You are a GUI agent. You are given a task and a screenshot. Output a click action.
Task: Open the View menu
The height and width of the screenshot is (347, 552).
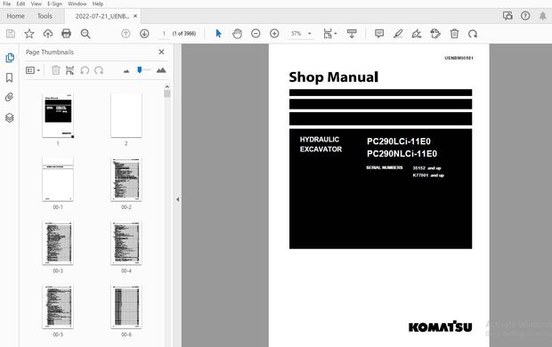click(x=36, y=4)
